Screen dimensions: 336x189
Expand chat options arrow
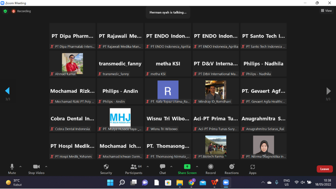(171, 166)
